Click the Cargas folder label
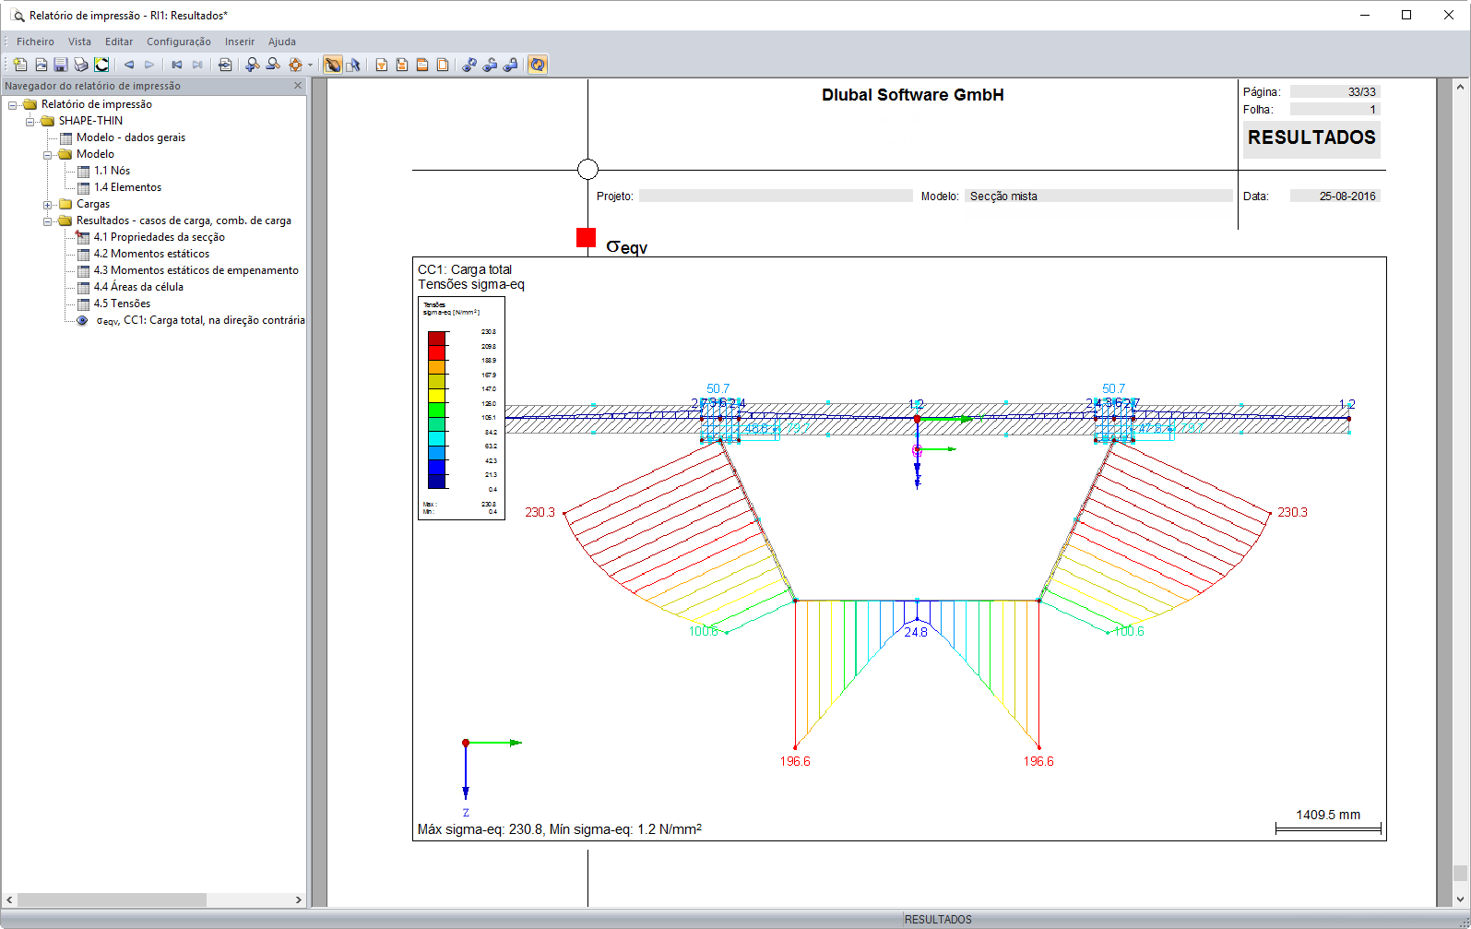Image resolution: width=1471 pixels, height=929 pixels. (x=93, y=204)
